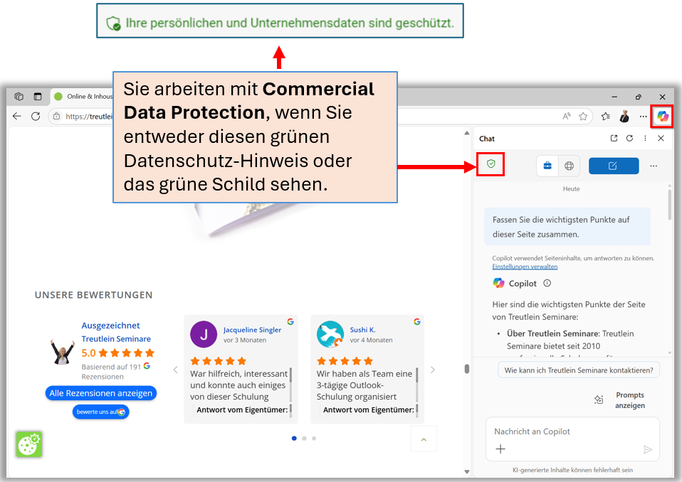The image size is (682, 482).
Task: Click the Copilot info icon
Action: pyautogui.click(x=547, y=283)
